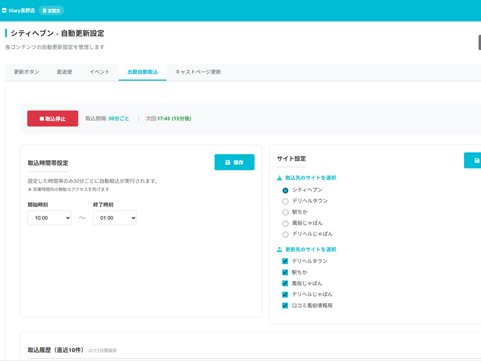Disable the 駅ちか update destination checkbox
481x361 pixels.
(285, 272)
